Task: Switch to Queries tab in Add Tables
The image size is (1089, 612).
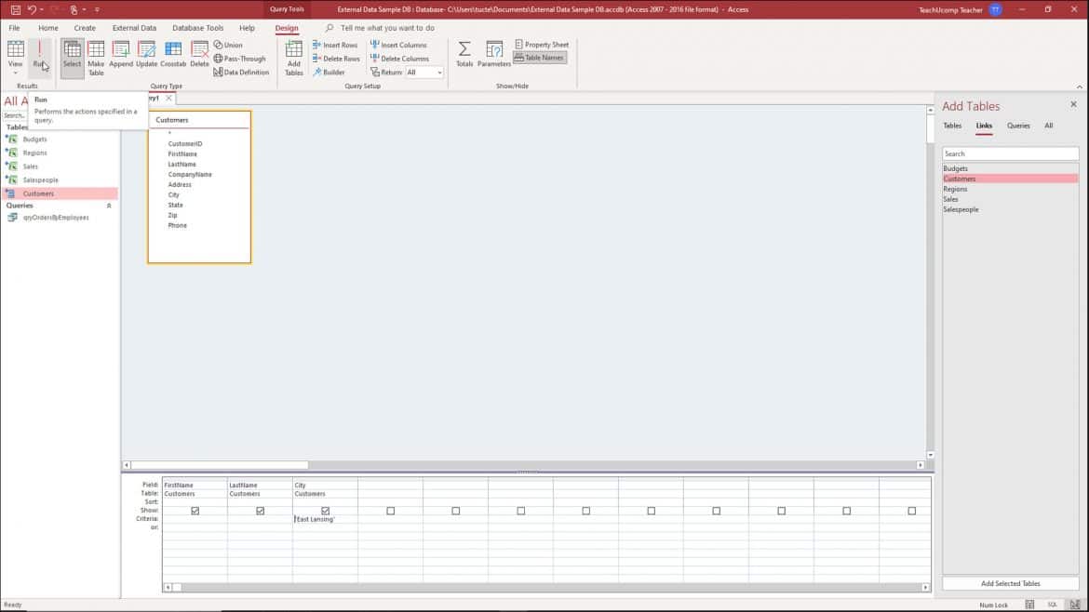Action: click(1018, 126)
